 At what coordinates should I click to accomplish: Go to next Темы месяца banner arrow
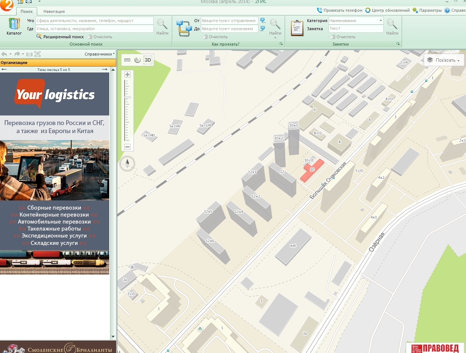click(x=105, y=69)
